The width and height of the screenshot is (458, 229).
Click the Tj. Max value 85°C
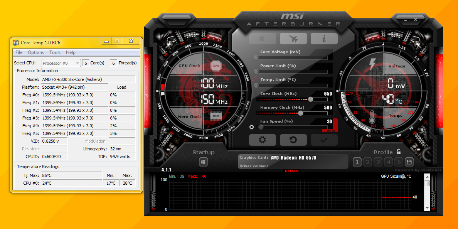72,175
